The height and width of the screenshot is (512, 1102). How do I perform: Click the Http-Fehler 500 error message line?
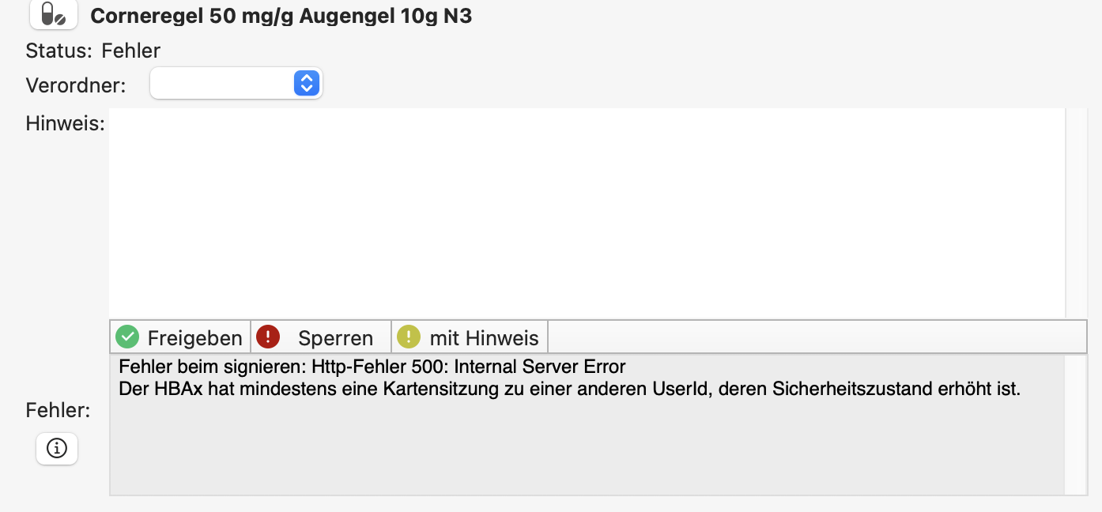click(372, 367)
